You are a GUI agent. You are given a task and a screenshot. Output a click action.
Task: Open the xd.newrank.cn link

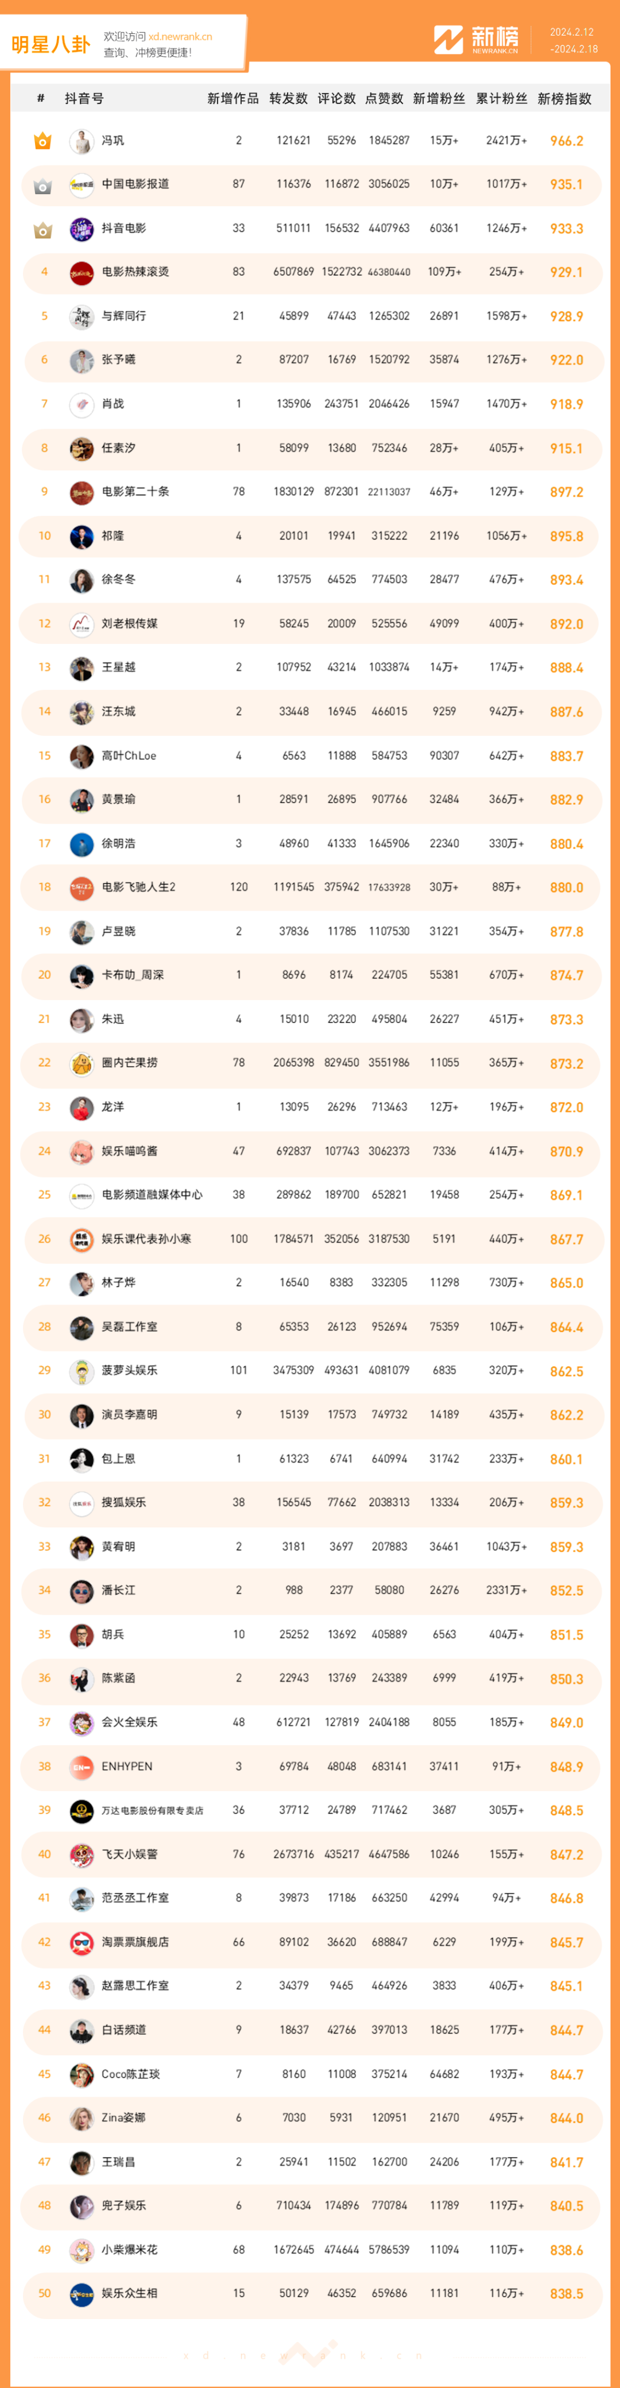pos(181,37)
